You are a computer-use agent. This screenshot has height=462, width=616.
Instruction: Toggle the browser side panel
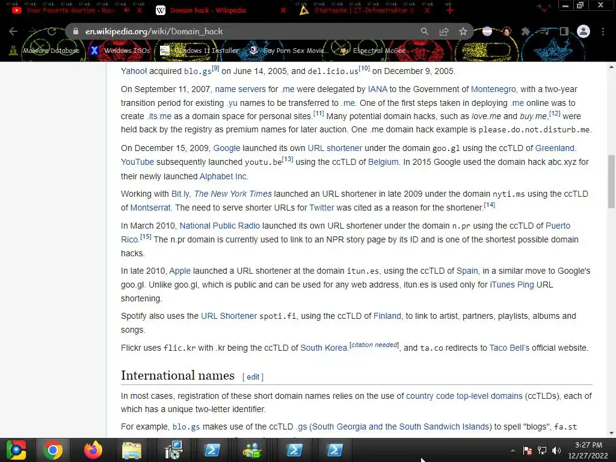pyautogui.click(x=564, y=31)
